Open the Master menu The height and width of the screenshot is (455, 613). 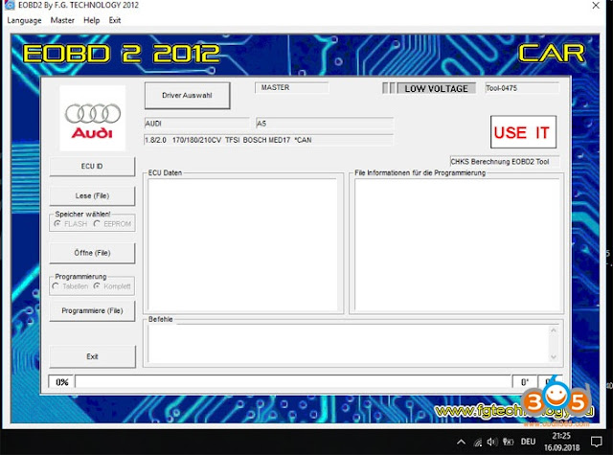(x=62, y=20)
